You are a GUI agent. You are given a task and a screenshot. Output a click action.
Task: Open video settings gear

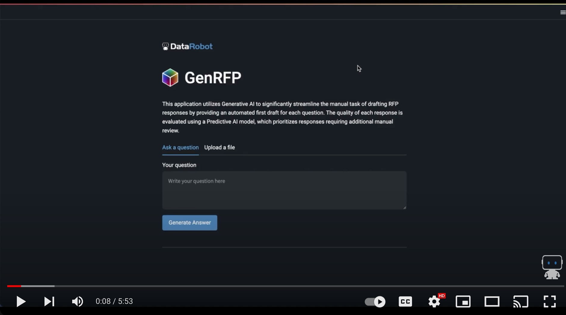click(x=435, y=301)
